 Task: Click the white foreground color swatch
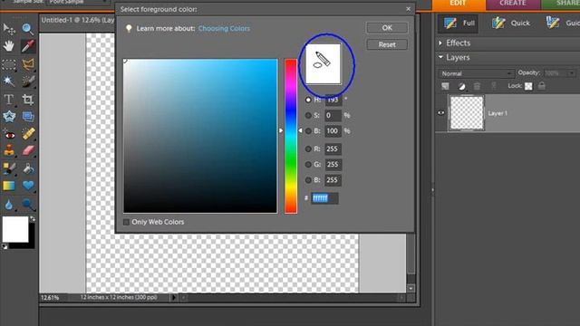pos(15,229)
